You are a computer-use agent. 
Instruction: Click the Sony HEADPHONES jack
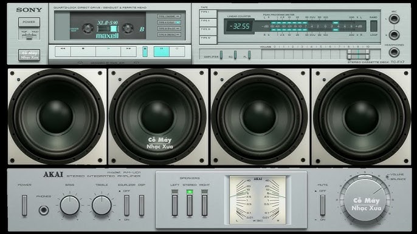(394, 52)
